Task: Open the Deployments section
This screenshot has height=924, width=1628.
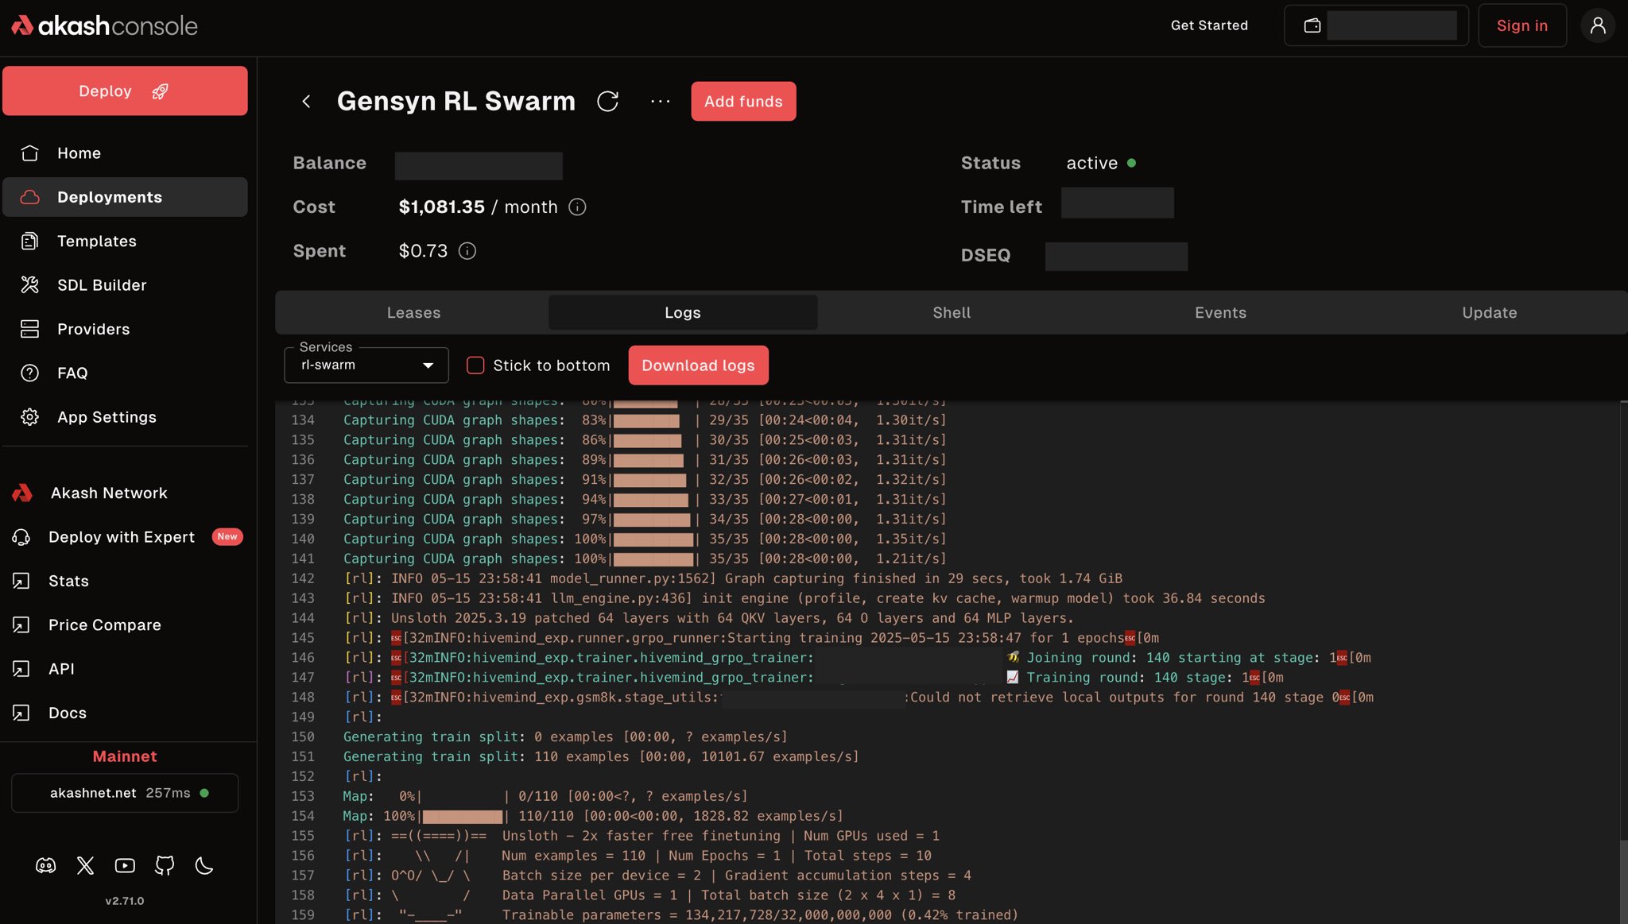Action: [x=125, y=197]
